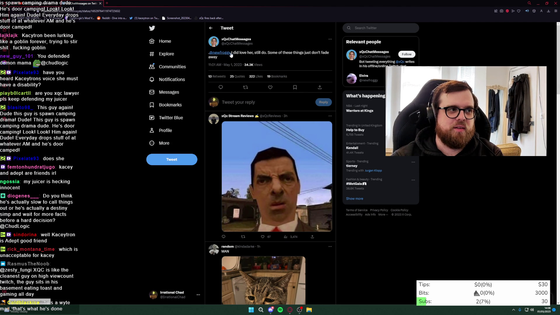View analytics showing 3,474 views
This screenshot has height=315, width=560.
(290, 237)
